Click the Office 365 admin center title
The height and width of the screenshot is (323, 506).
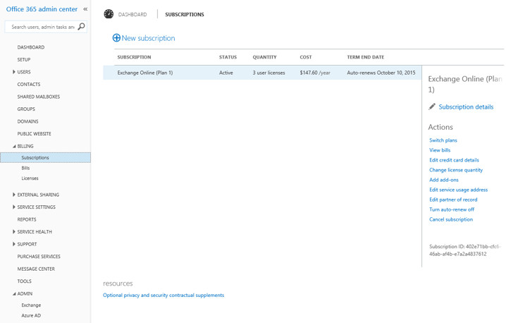(42, 9)
